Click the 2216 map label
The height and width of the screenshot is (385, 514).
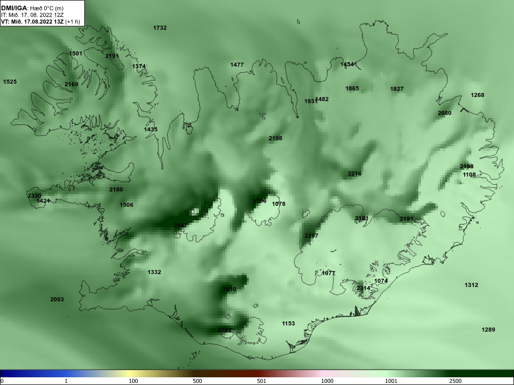click(x=355, y=174)
